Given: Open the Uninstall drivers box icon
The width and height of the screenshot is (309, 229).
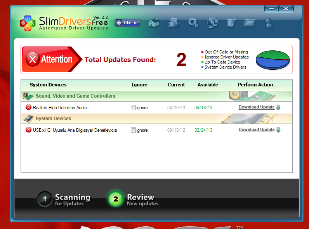Looking at the screenshot, I should click(x=232, y=22).
